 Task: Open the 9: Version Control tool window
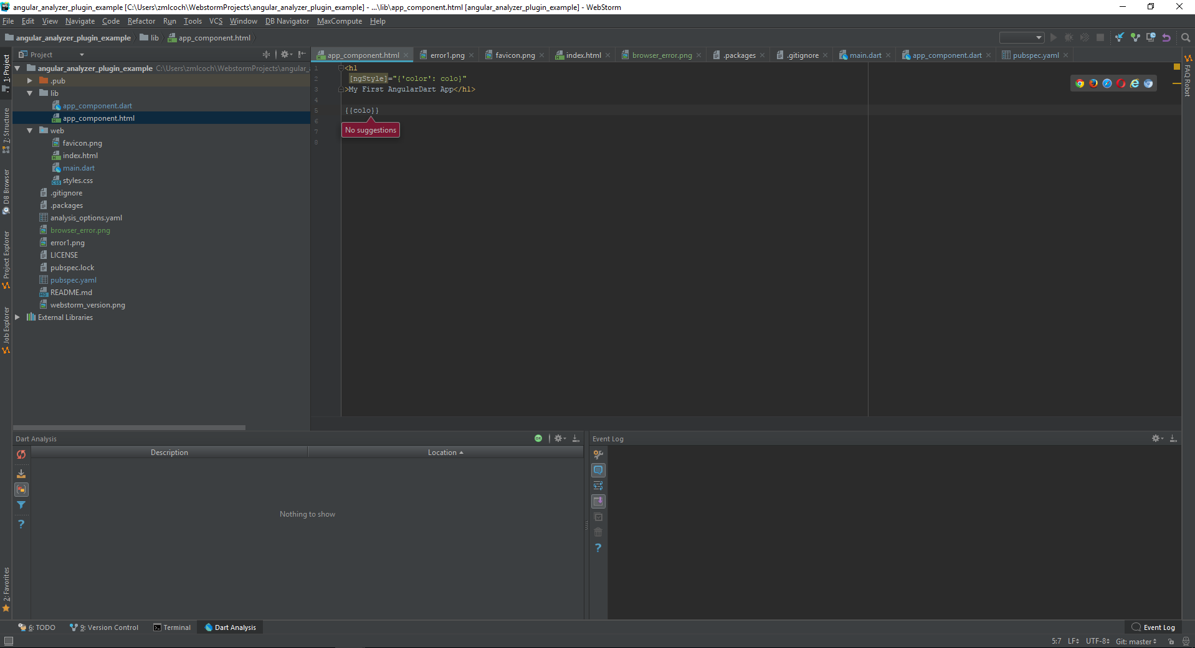pyautogui.click(x=104, y=627)
